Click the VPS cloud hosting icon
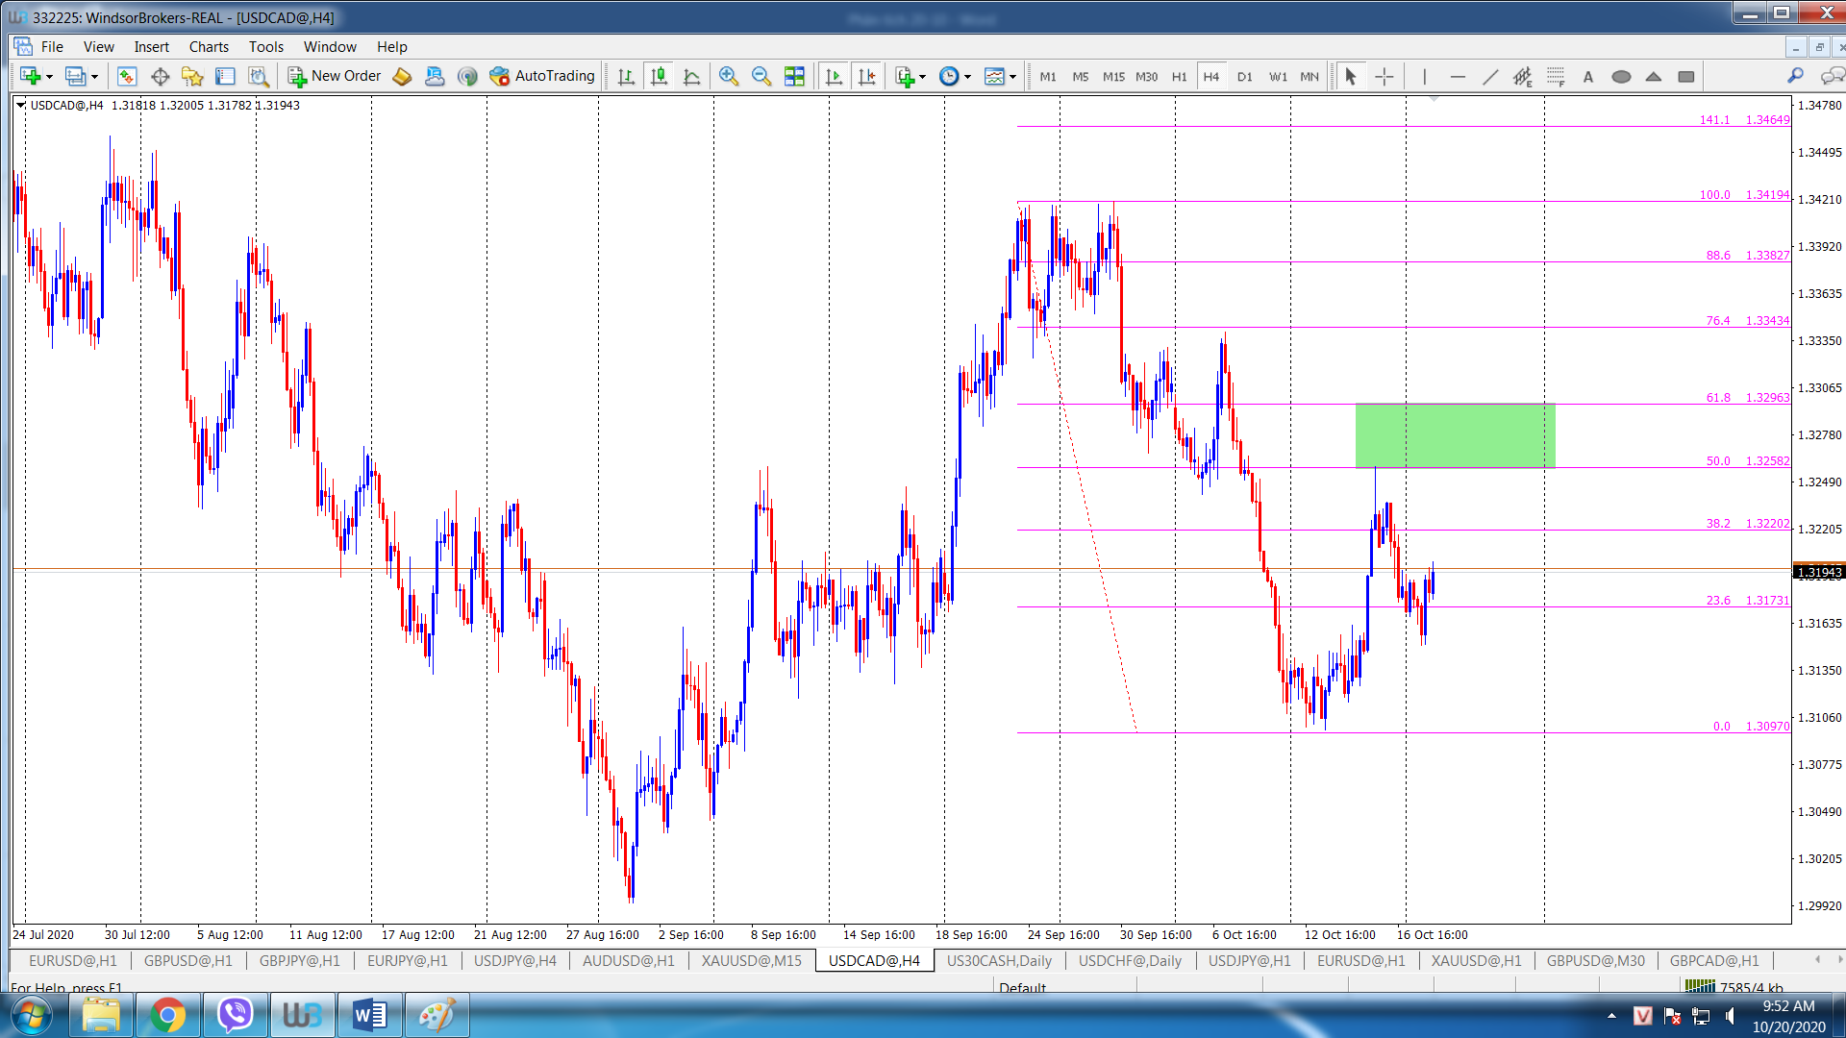 click(x=435, y=76)
